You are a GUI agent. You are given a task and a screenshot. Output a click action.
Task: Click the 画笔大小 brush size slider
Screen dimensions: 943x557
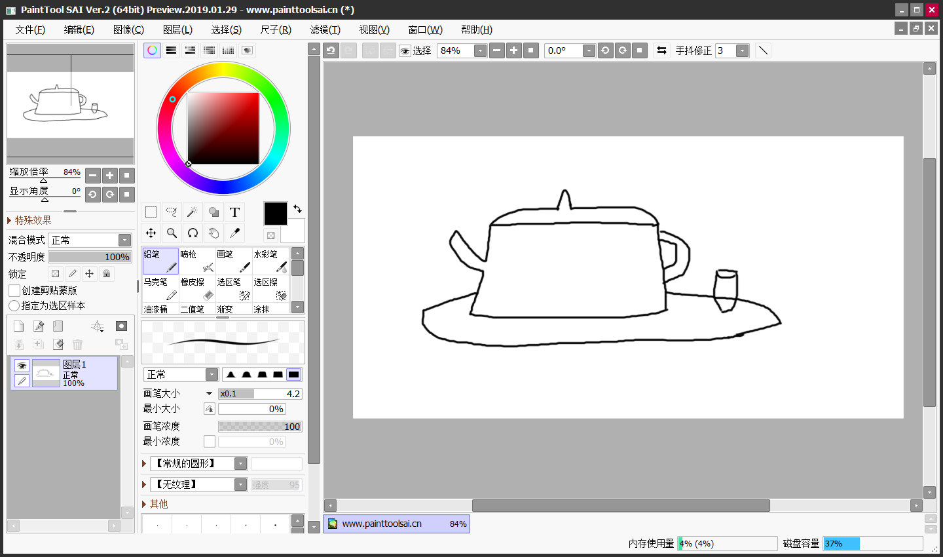pyautogui.click(x=260, y=394)
